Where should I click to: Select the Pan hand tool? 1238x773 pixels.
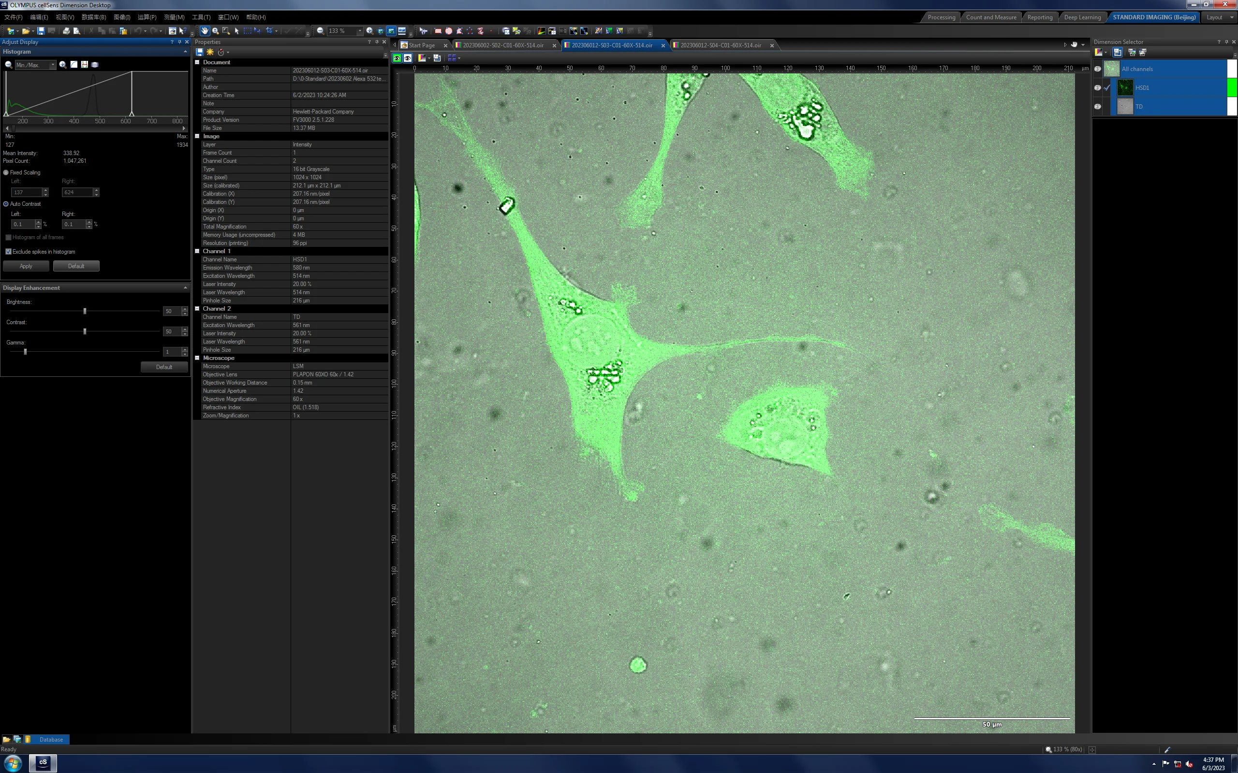pos(205,30)
